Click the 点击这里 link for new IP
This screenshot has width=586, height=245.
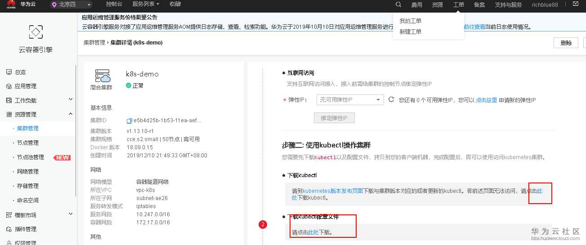(x=487, y=100)
